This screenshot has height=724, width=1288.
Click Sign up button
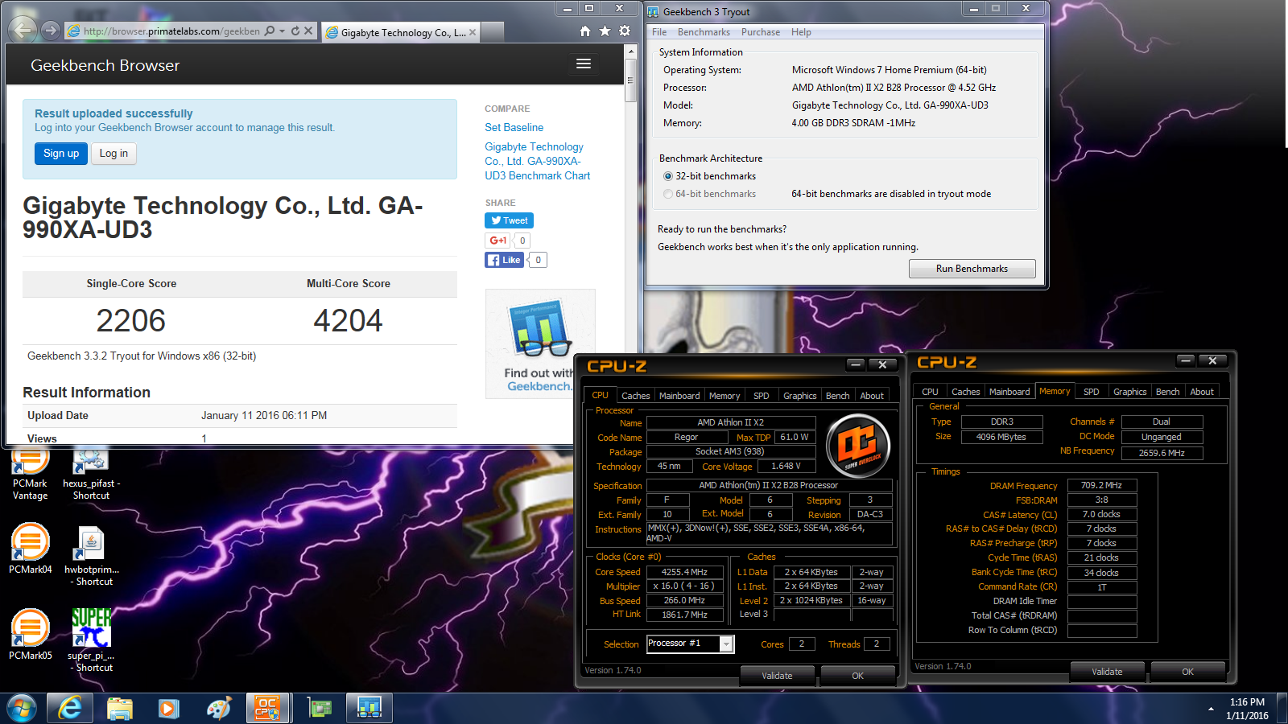click(61, 154)
